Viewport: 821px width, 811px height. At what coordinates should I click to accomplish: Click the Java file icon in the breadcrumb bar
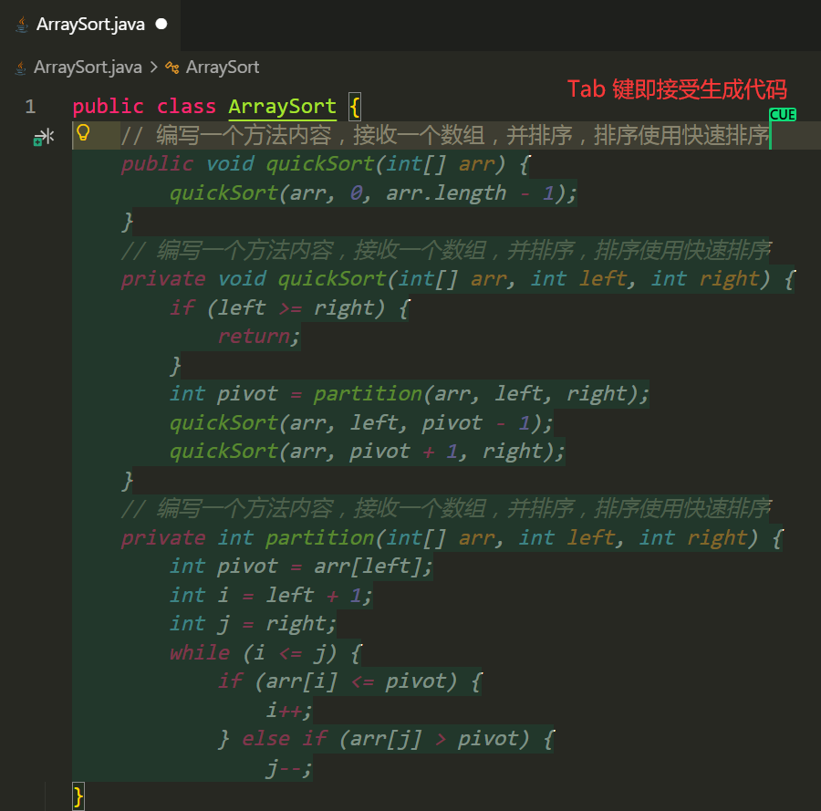(x=18, y=68)
